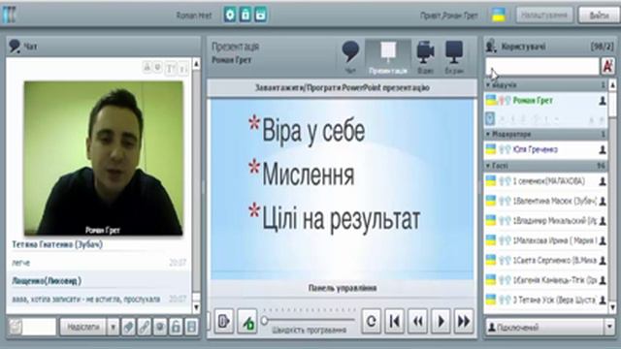Click the exit presentation icon in control panel
Image resolution: width=621 pixels, height=349 pixels.
pyautogui.click(x=224, y=321)
